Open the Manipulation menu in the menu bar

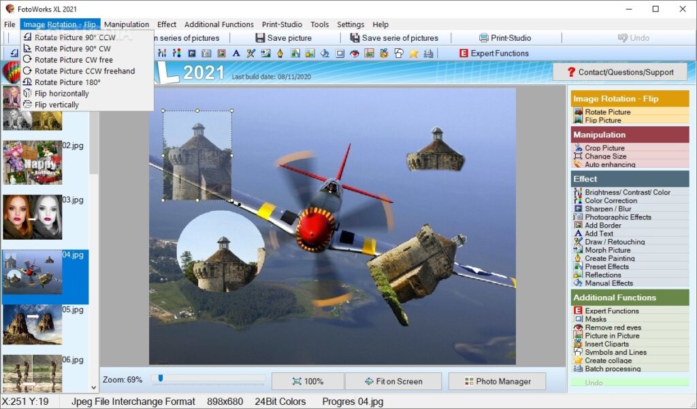coord(127,24)
